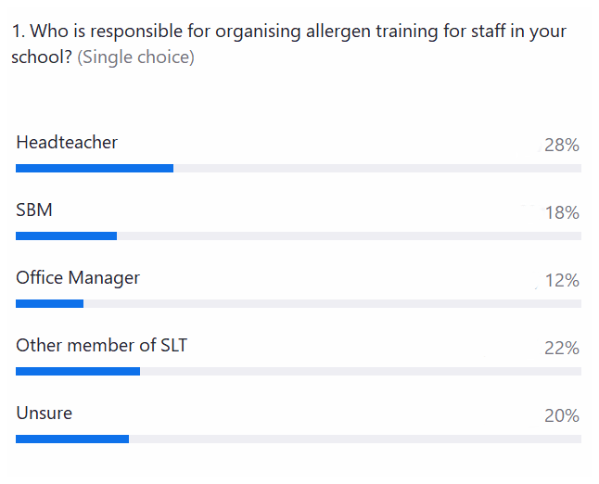Viewport: 599px width, 484px height.
Task: Click the 20% result for Unsure
Action: click(x=561, y=416)
